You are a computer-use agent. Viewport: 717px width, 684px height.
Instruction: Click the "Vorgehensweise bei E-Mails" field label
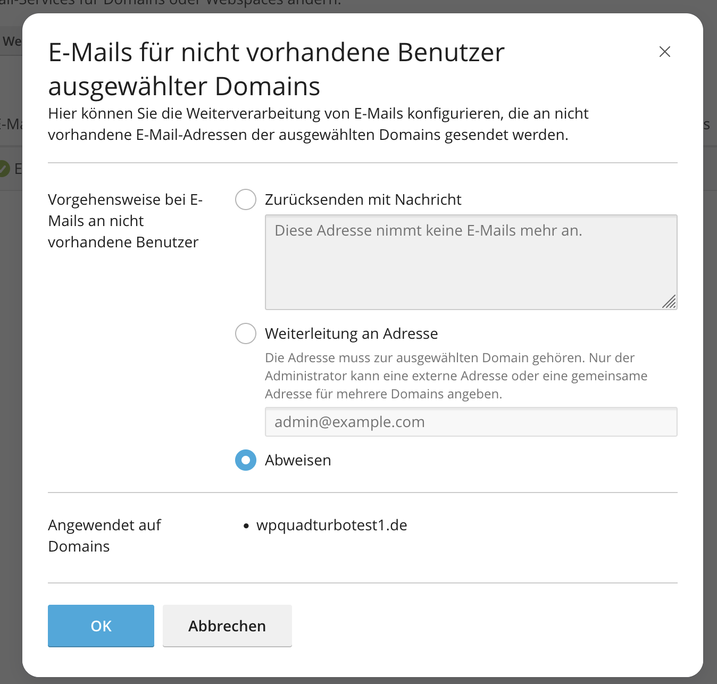(x=125, y=221)
